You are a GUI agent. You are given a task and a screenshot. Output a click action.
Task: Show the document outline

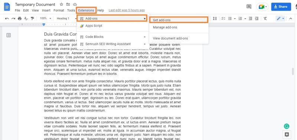pyautogui.click(x=9, y=35)
